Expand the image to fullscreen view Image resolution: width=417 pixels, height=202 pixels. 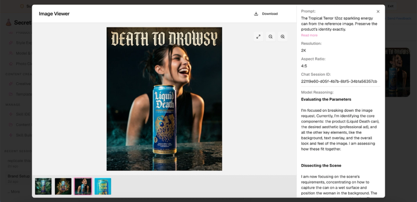tap(258, 37)
